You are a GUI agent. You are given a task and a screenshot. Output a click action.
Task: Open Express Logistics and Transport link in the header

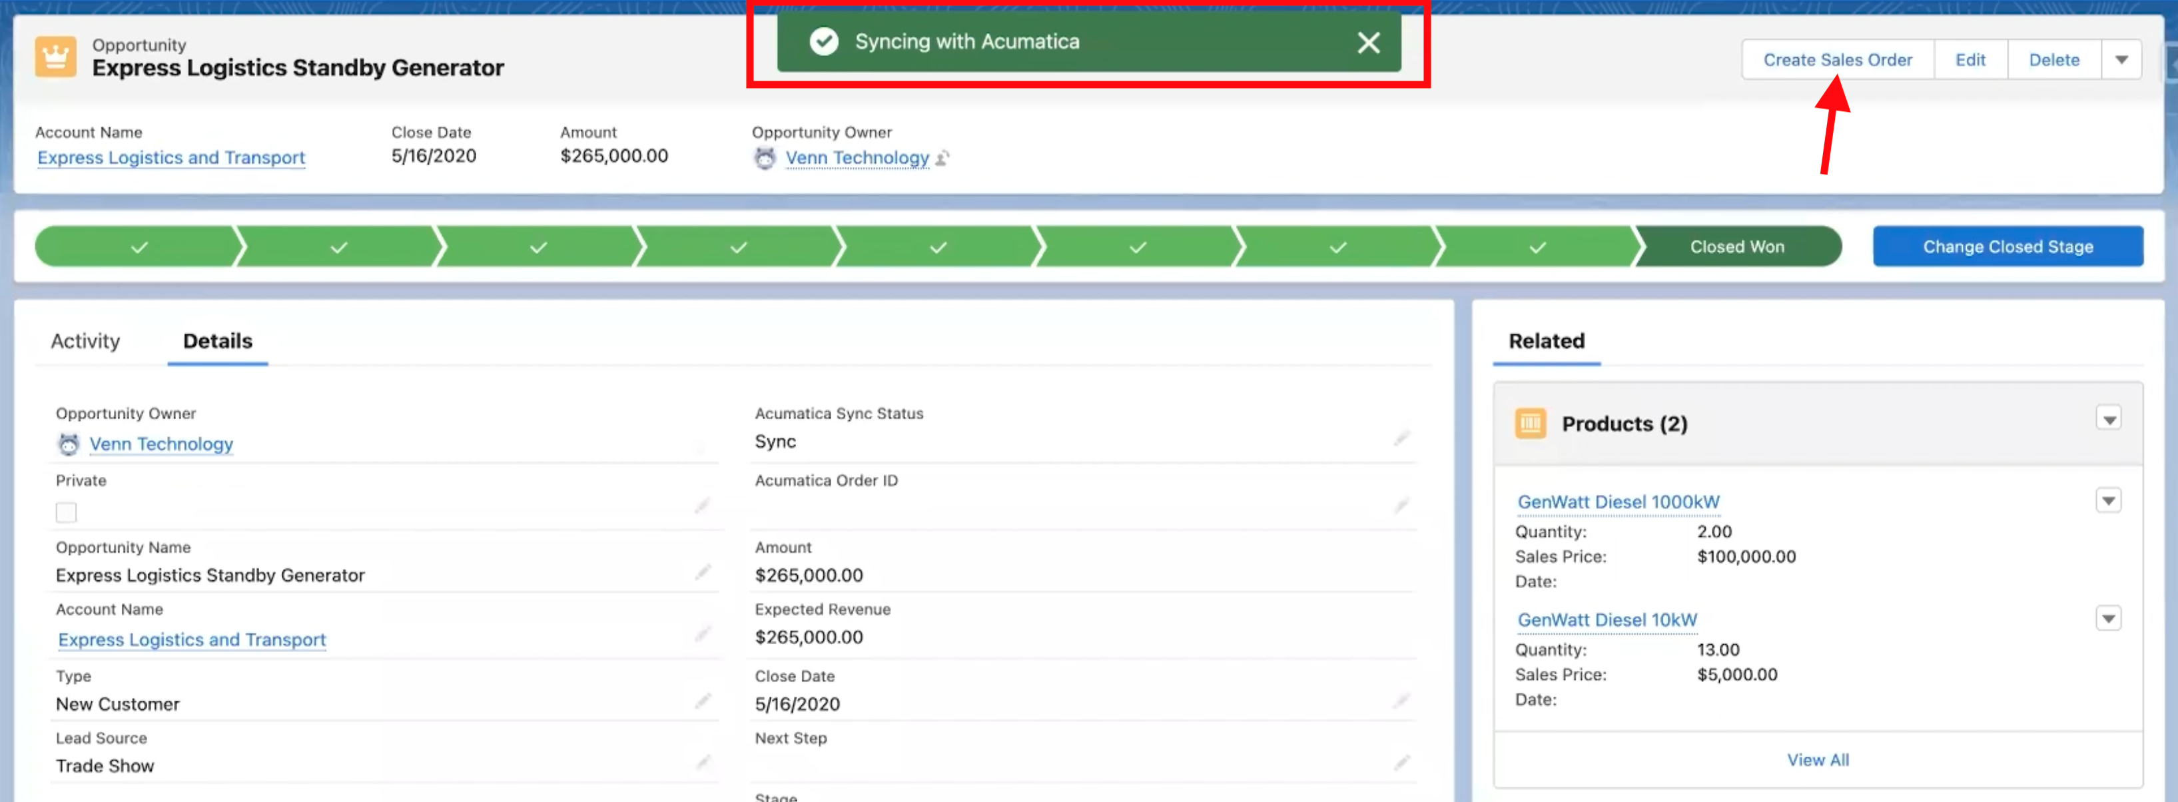pyautogui.click(x=171, y=157)
